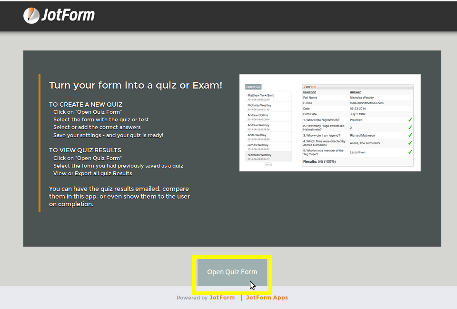Click the pagination control below submissions list
Image resolution: width=457 pixels, height=309 pixels.
[x=268, y=164]
